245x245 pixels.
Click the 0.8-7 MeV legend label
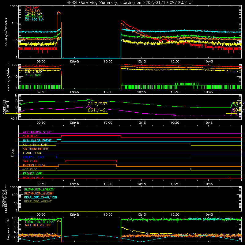click(x=33, y=72)
